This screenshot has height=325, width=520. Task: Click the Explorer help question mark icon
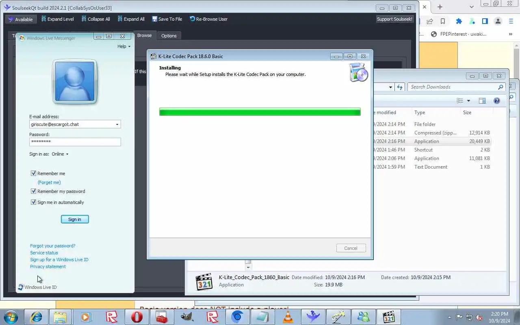click(496, 101)
